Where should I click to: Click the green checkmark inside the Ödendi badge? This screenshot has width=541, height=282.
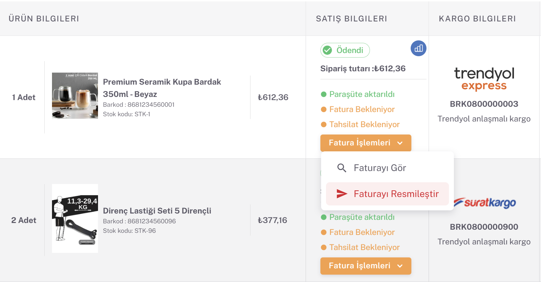point(327,50)
